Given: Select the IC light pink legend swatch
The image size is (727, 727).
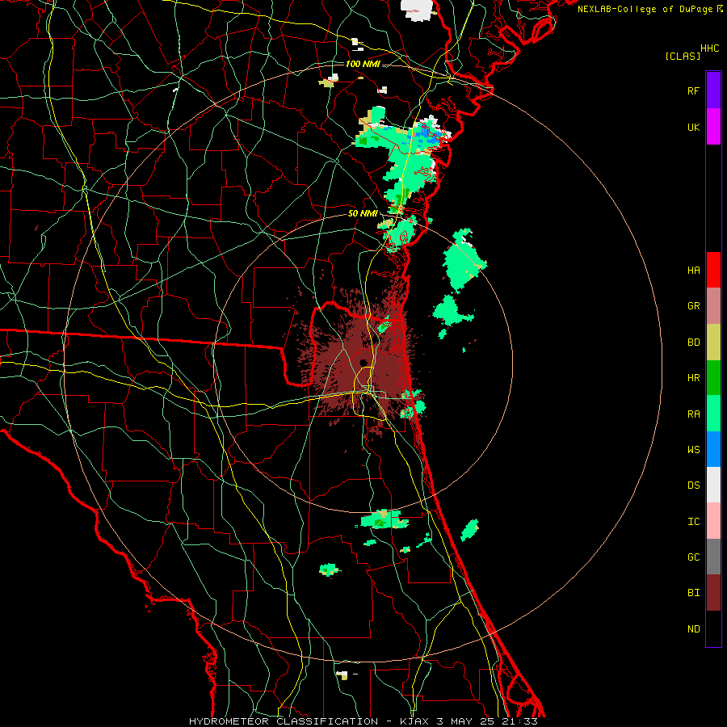Looking at the screenshot, I should coord(713,521).
